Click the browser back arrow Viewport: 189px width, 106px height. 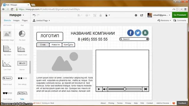[x=4, y=9]
